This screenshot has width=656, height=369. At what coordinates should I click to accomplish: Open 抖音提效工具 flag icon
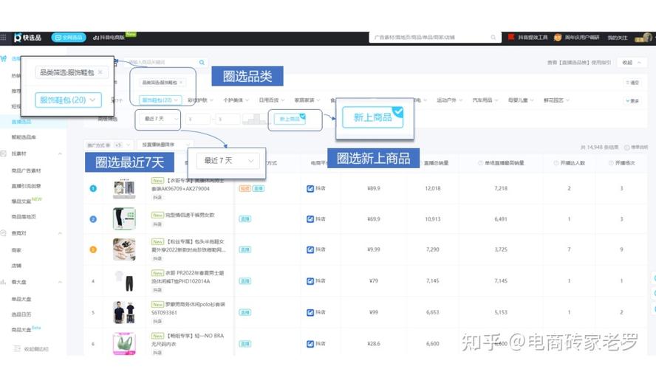511,37
